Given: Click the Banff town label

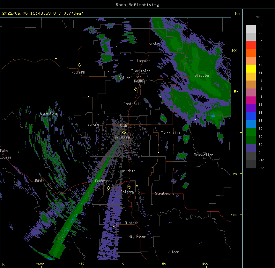Looking at the screenshot, I should (40, 180).
